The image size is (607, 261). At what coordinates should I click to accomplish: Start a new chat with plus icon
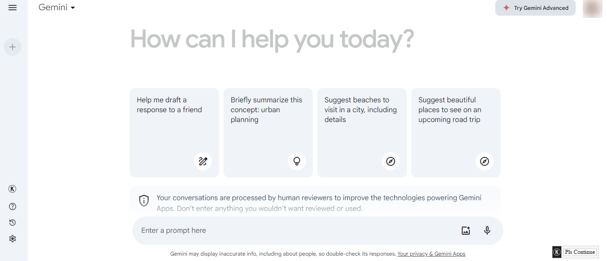(13, 47)
